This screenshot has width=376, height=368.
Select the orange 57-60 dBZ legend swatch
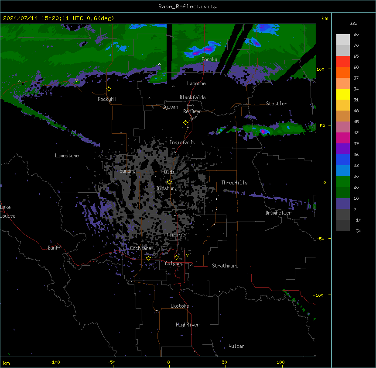[x=343, y=72]
